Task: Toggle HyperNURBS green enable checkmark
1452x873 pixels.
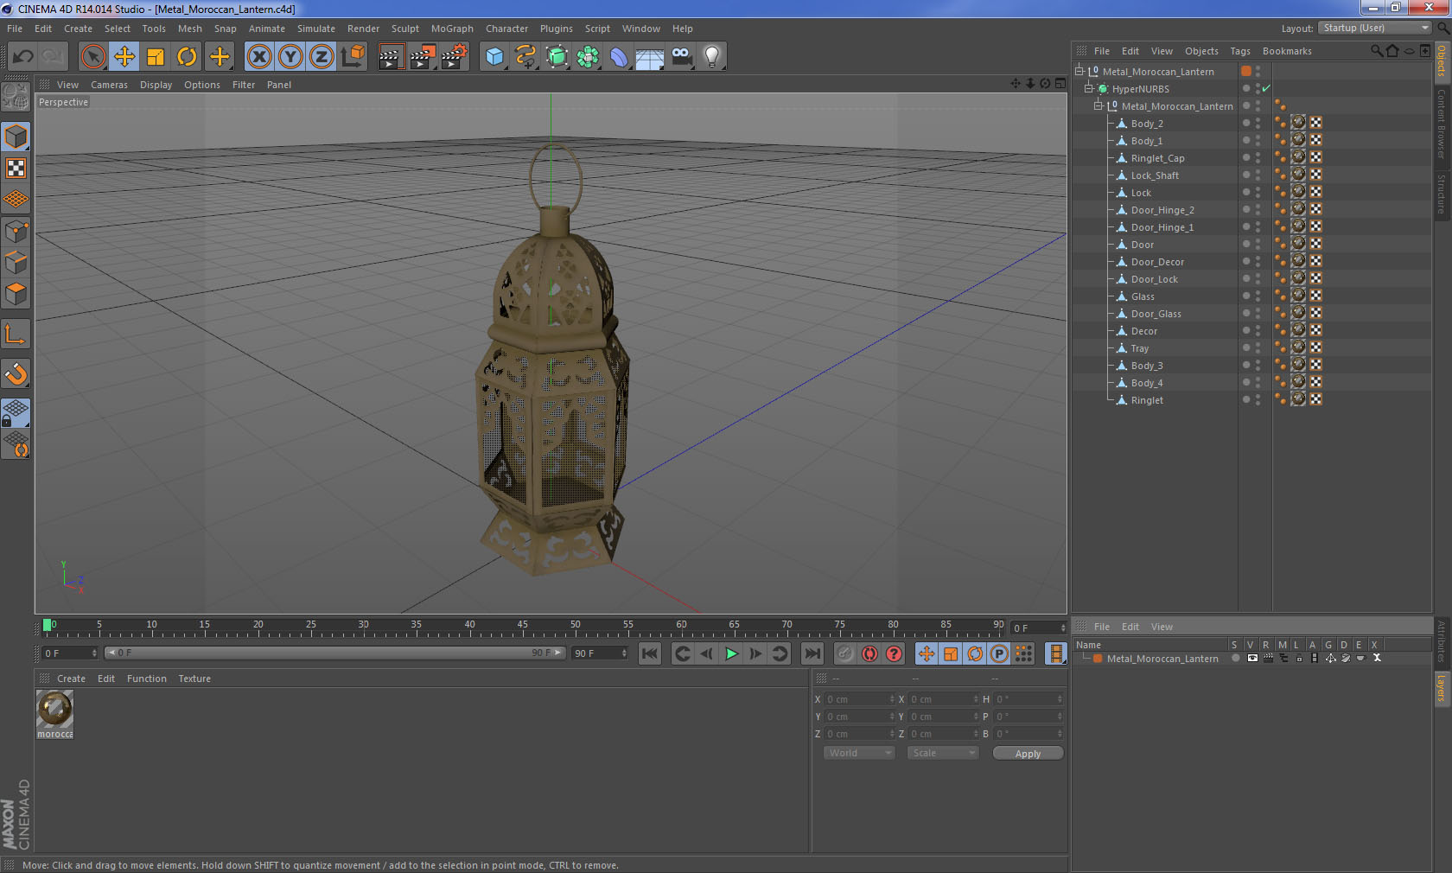Action: coord(1266,88)
